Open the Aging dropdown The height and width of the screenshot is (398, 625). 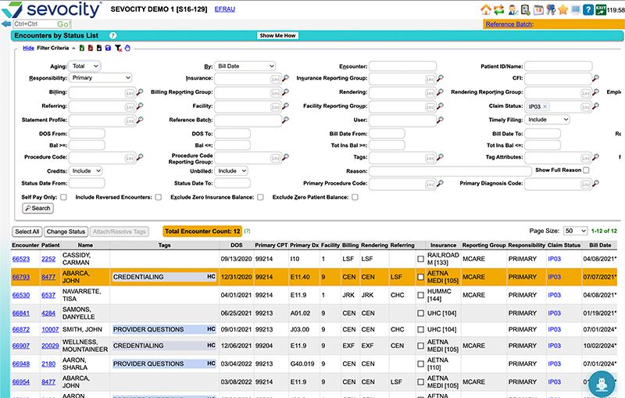click(x=84, y=66)
